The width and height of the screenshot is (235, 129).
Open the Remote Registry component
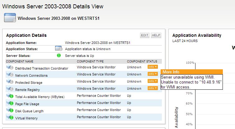coord(28,90)
